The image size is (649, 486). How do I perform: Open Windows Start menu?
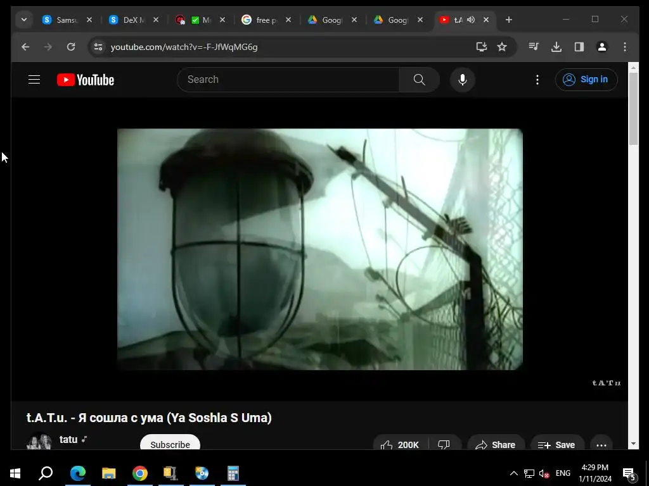[x=15, y=473]
